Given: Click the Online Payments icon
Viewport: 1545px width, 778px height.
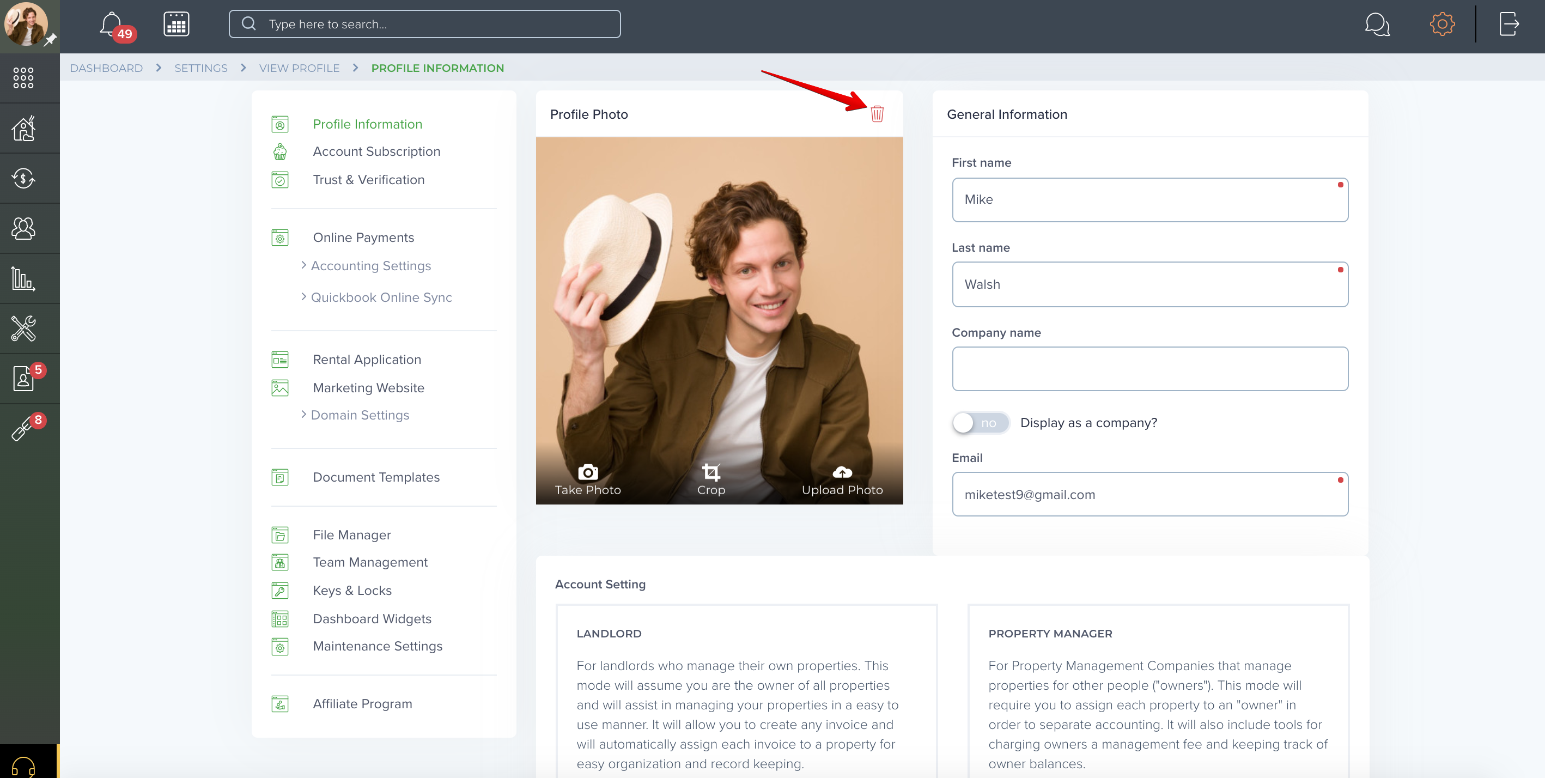Looking at the screenshot, I should click(x=280, y=238).
